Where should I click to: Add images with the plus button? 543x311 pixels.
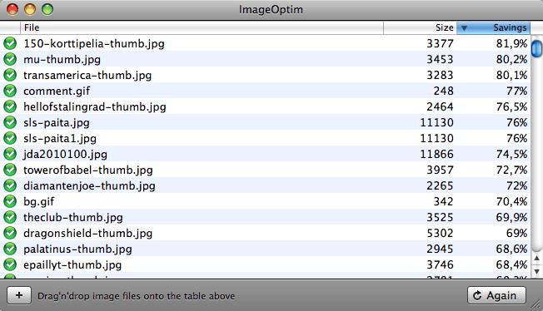[19, 295]
